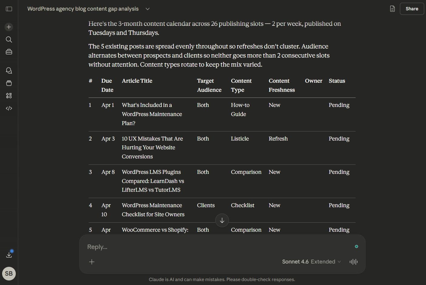This screenshot has height=285, width=426.
Task: Click the Target Audience column header
Action: [209, 85]
